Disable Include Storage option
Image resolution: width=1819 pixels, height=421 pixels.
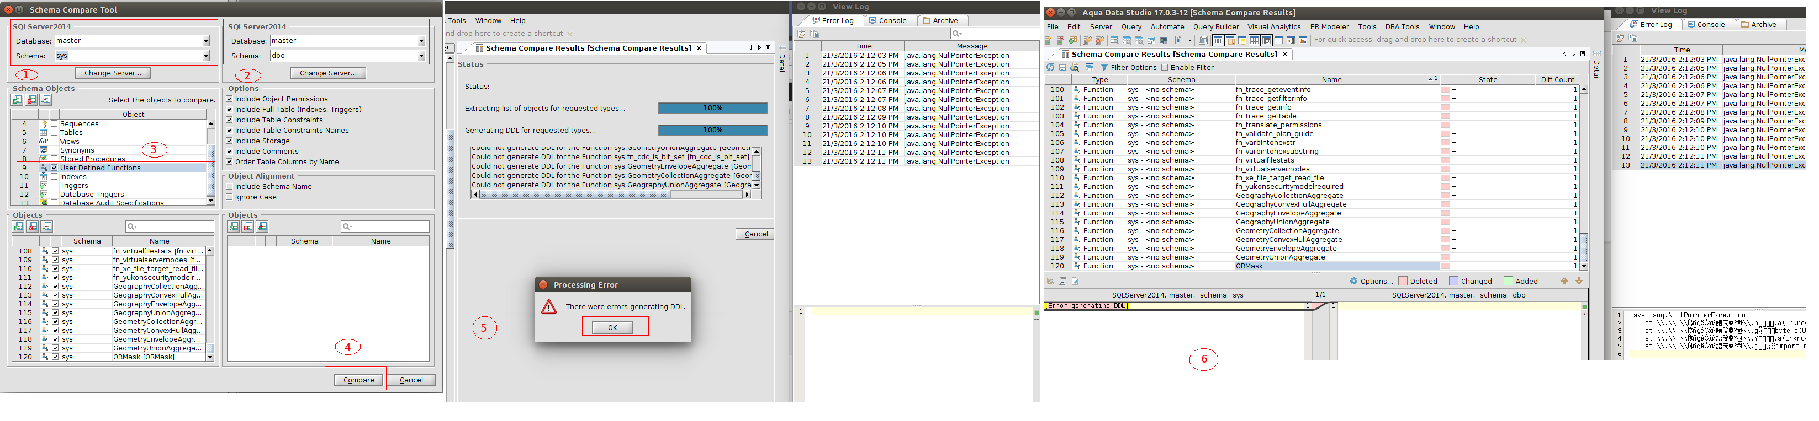pos(230,141)
